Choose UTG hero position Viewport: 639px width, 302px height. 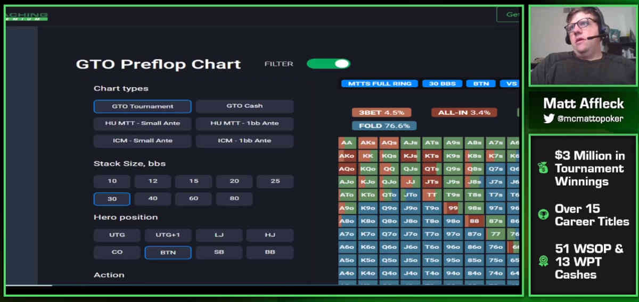coord(117,235)
